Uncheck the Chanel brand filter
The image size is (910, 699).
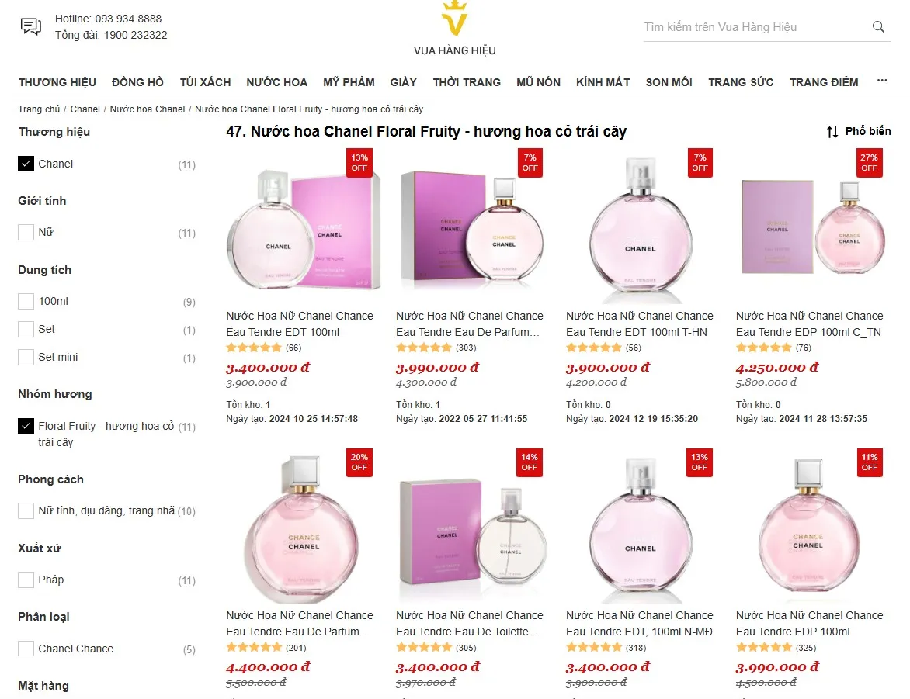[24, 164]
